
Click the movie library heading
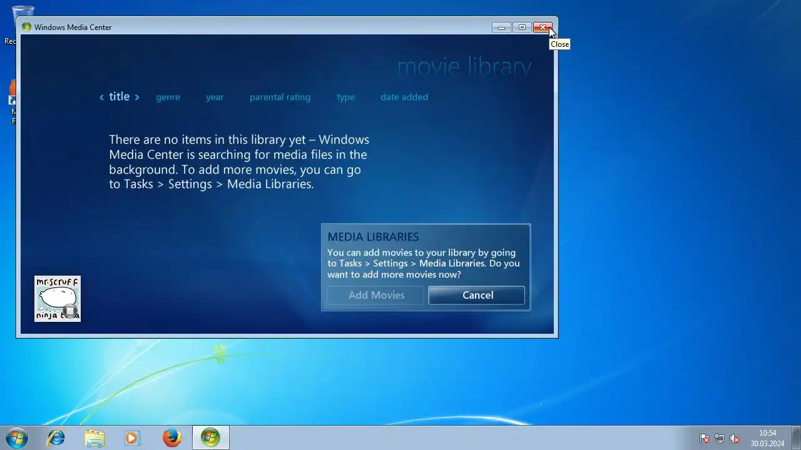pyautogui.click(x=464, y=66)
